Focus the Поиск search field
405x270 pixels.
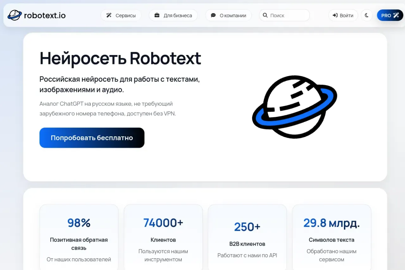click(284, 15)
